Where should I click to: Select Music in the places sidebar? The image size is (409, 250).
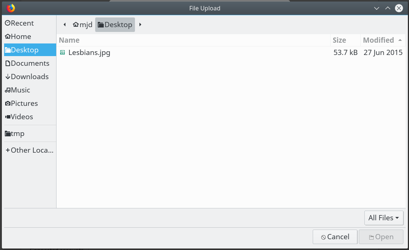30,90
